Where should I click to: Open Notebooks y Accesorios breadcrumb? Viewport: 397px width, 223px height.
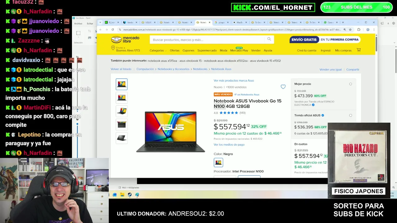(x=173, y=69)
